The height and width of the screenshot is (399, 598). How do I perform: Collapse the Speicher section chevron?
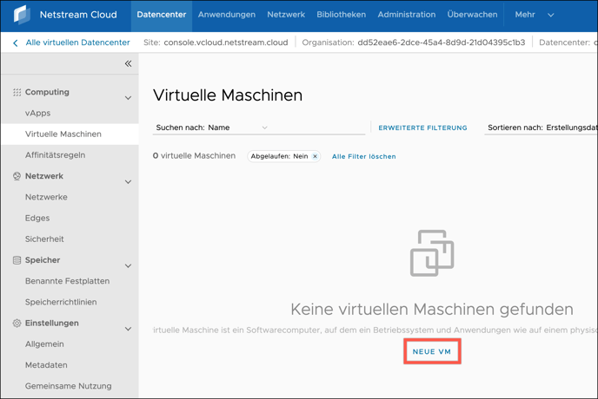[x=128, y=265]
